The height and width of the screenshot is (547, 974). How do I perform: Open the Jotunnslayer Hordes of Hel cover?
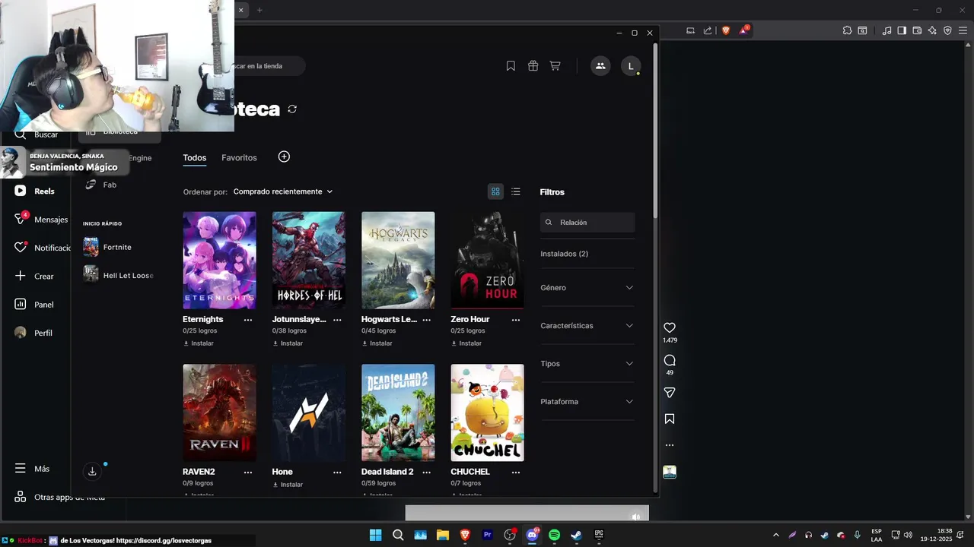[309, 260]
